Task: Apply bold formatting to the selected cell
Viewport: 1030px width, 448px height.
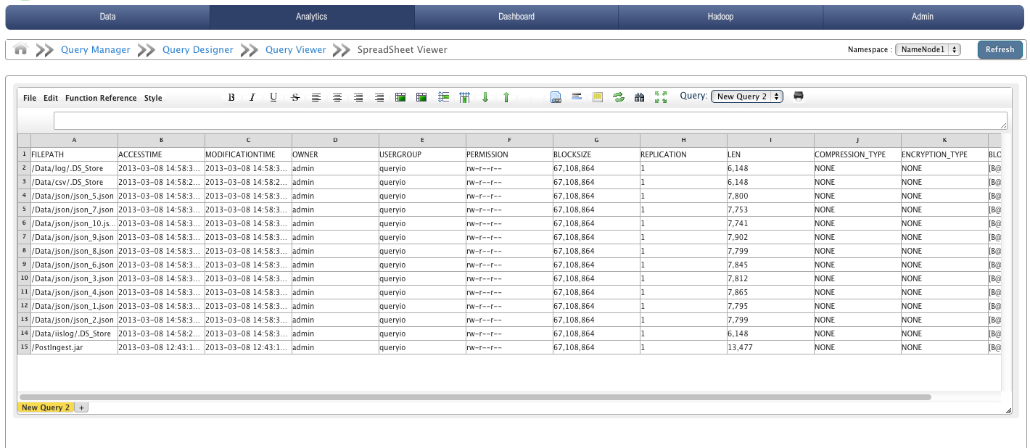Action: [x=231, y=97]
